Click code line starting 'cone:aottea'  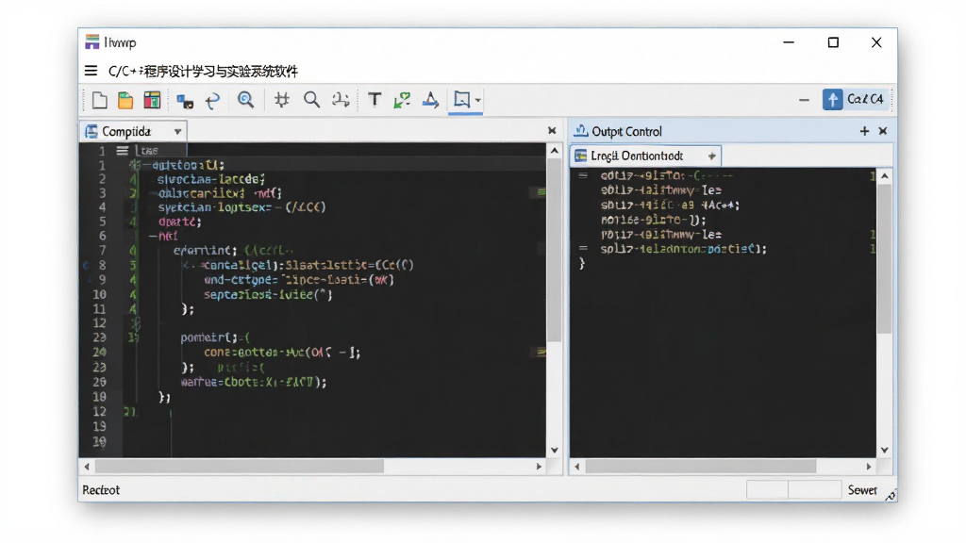pyautogui.click(x=282, y=353)
